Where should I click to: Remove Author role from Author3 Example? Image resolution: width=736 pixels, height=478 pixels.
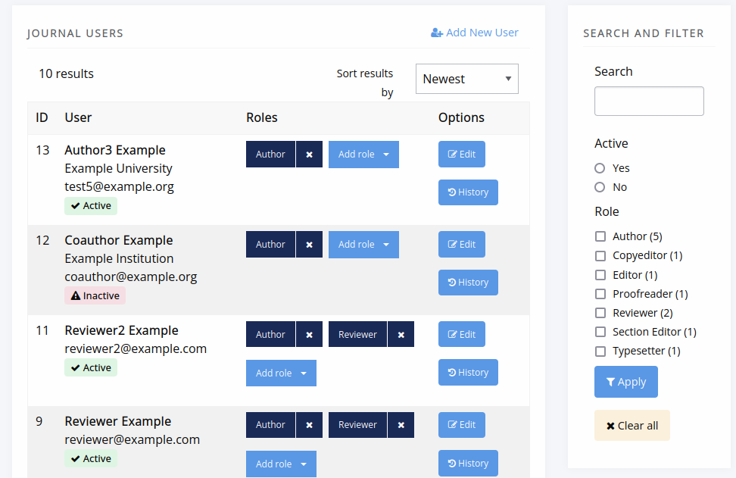[x=309, y=155]
